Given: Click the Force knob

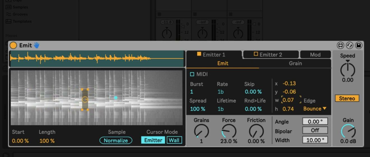Looking at the screenshot, I should click(229, 131).
